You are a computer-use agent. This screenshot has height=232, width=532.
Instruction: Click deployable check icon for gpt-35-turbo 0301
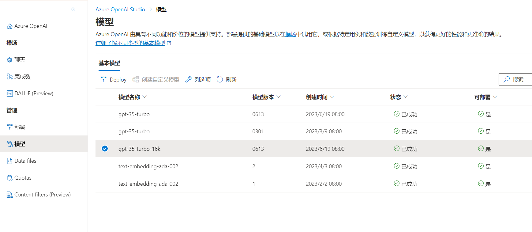481,131
